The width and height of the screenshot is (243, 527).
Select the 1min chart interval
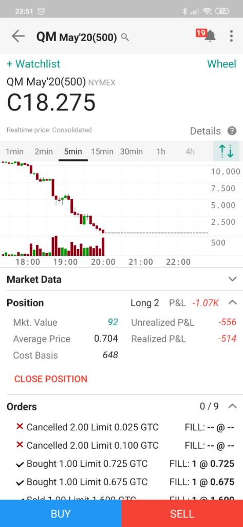[14, 152]
